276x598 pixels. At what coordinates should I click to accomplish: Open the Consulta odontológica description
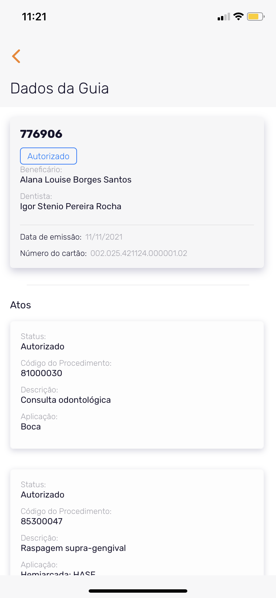click(66, 400)
